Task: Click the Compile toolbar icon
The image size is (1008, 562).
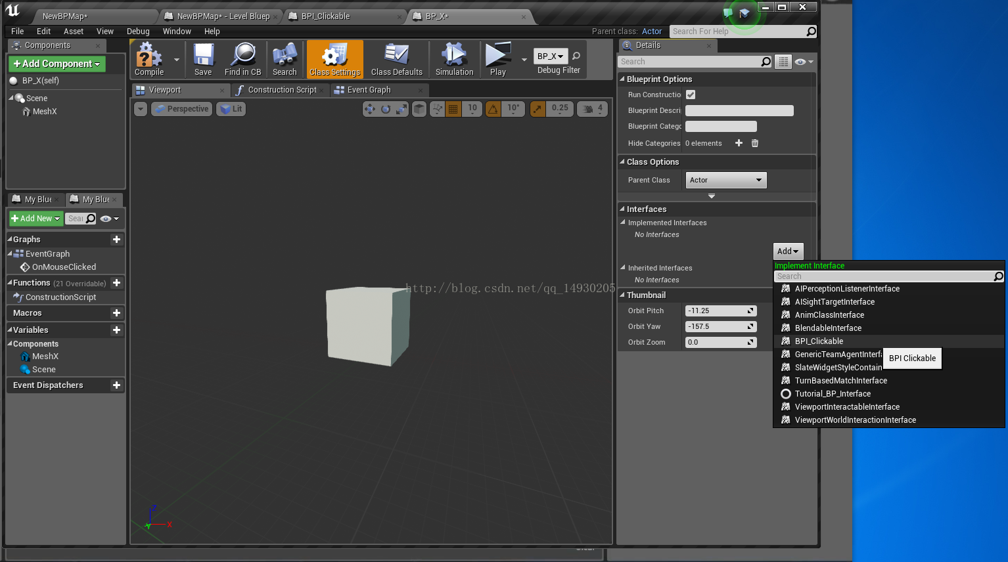Action: pyautogui.click(x=149, y=59)
